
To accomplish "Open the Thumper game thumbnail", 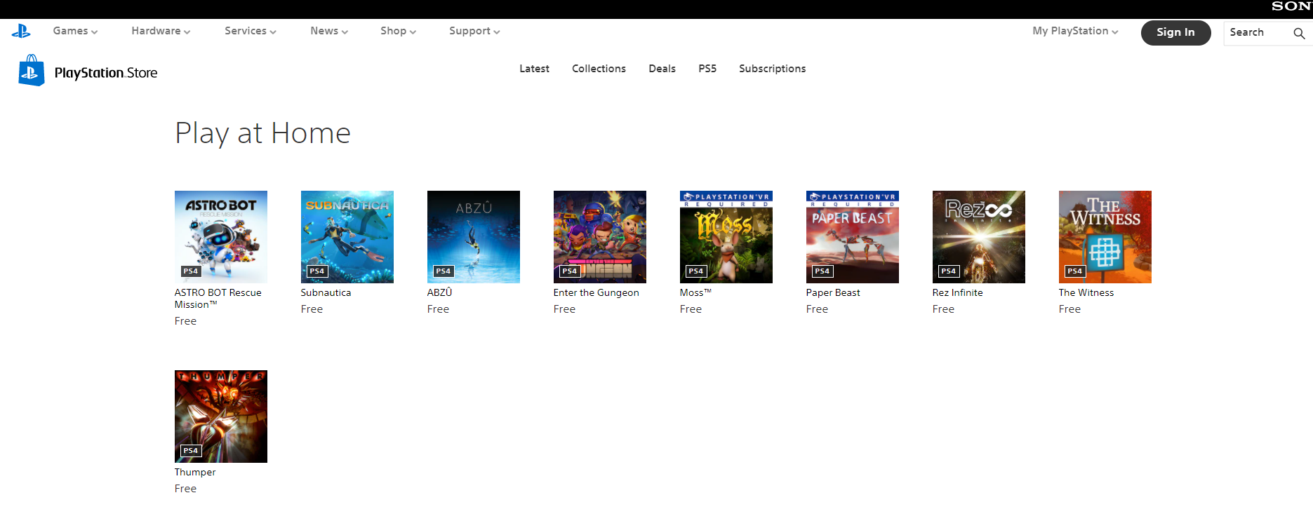I will coord(221,417).
